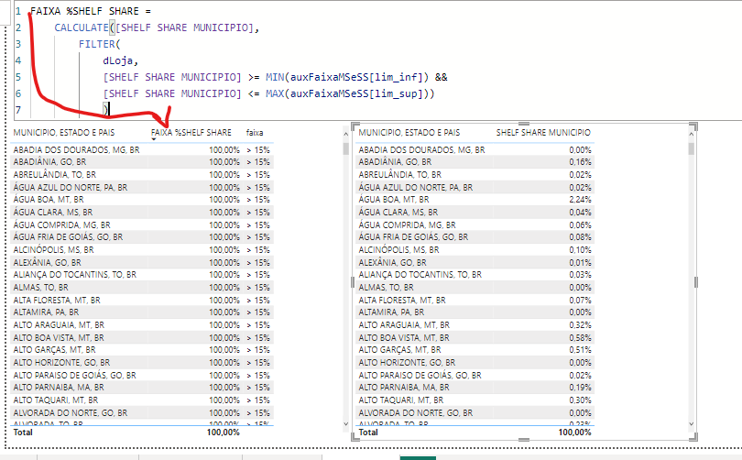742x460 pixels.
Task: Select the 0,10% value for ALCINÓPOLIS, MS, BR
Action: coord(580,250)
